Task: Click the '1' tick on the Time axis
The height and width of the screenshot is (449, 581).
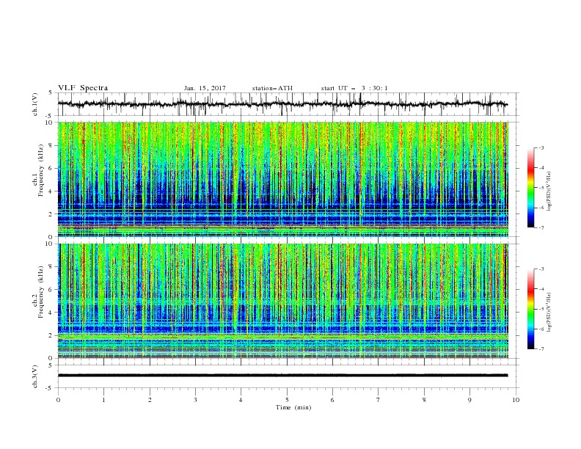Action: point(103,400)
